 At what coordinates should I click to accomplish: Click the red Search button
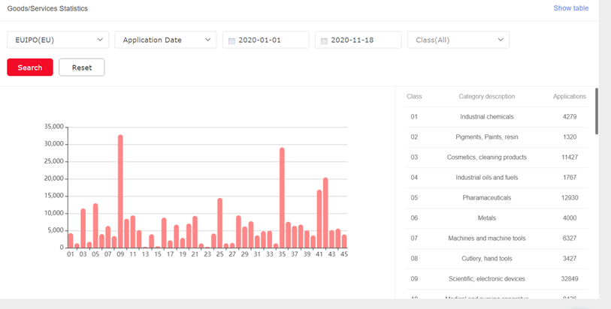click(30, 67)
